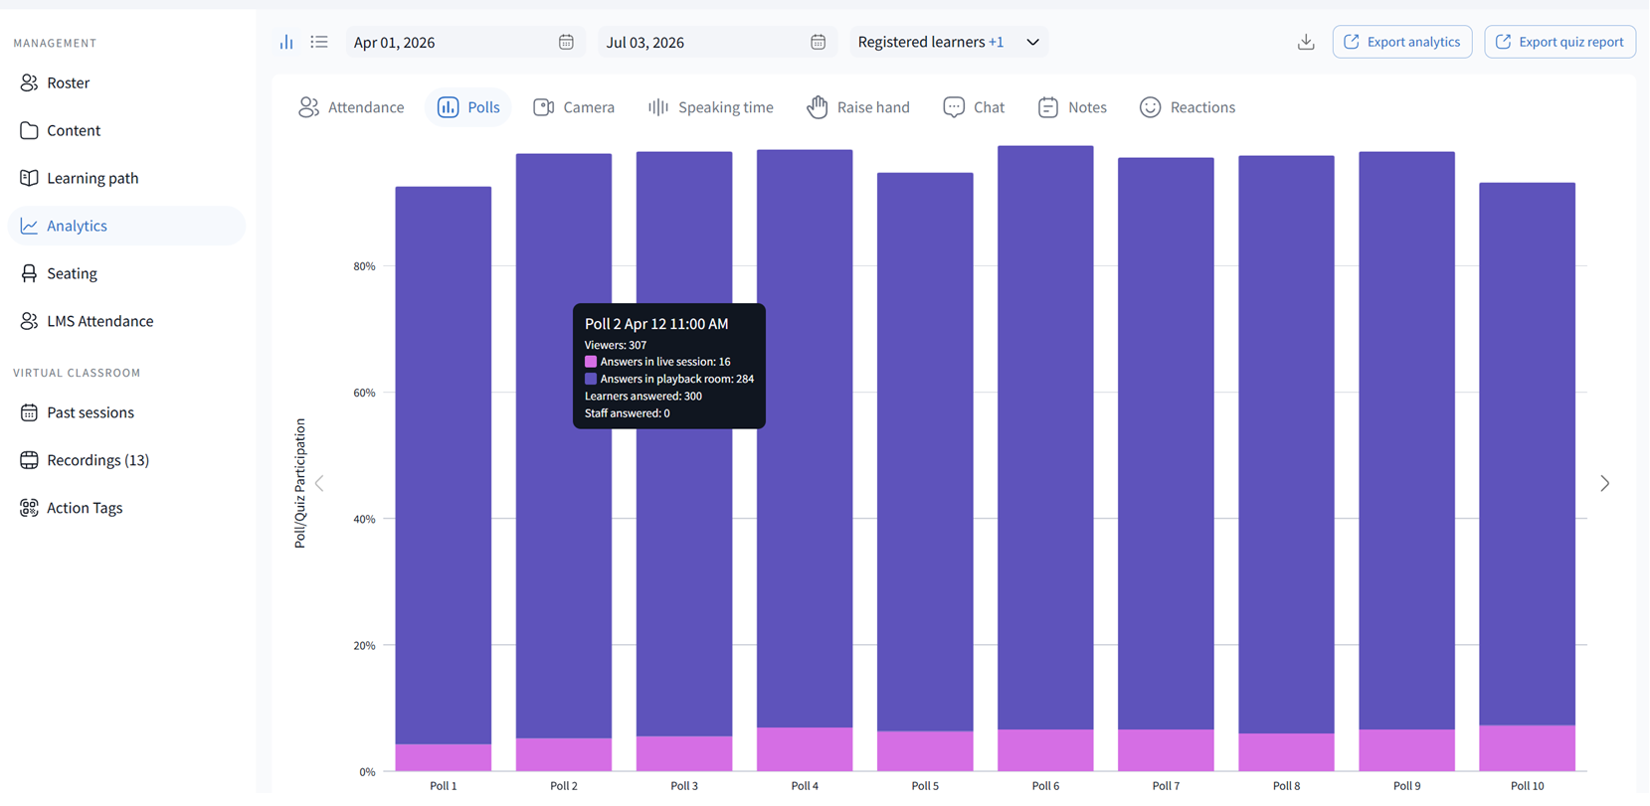View the Chat tab
Screen dimensions: 1650x806
click(974, 107)
